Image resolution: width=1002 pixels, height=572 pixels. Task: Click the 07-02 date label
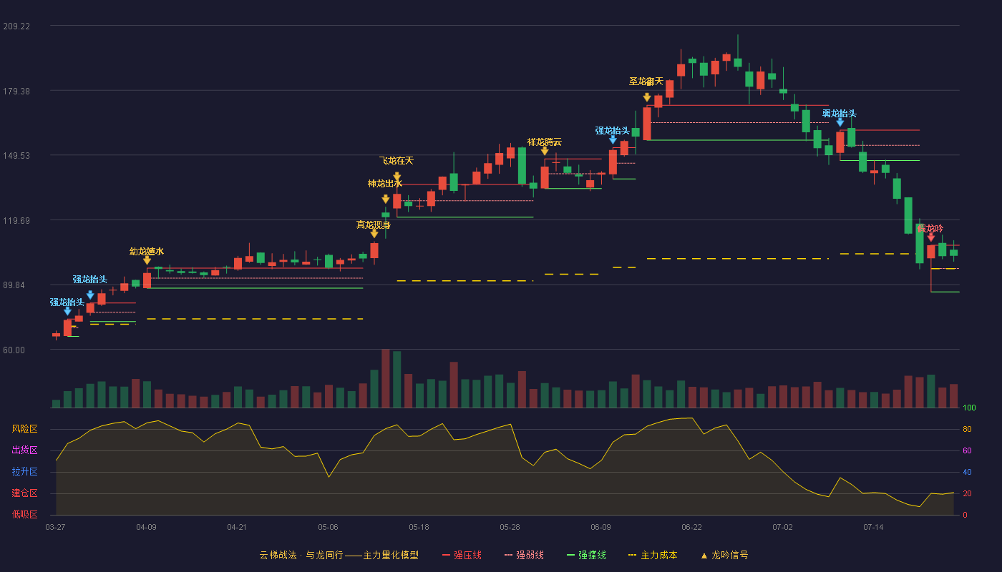pyautogui.click(x=782, y=527)
